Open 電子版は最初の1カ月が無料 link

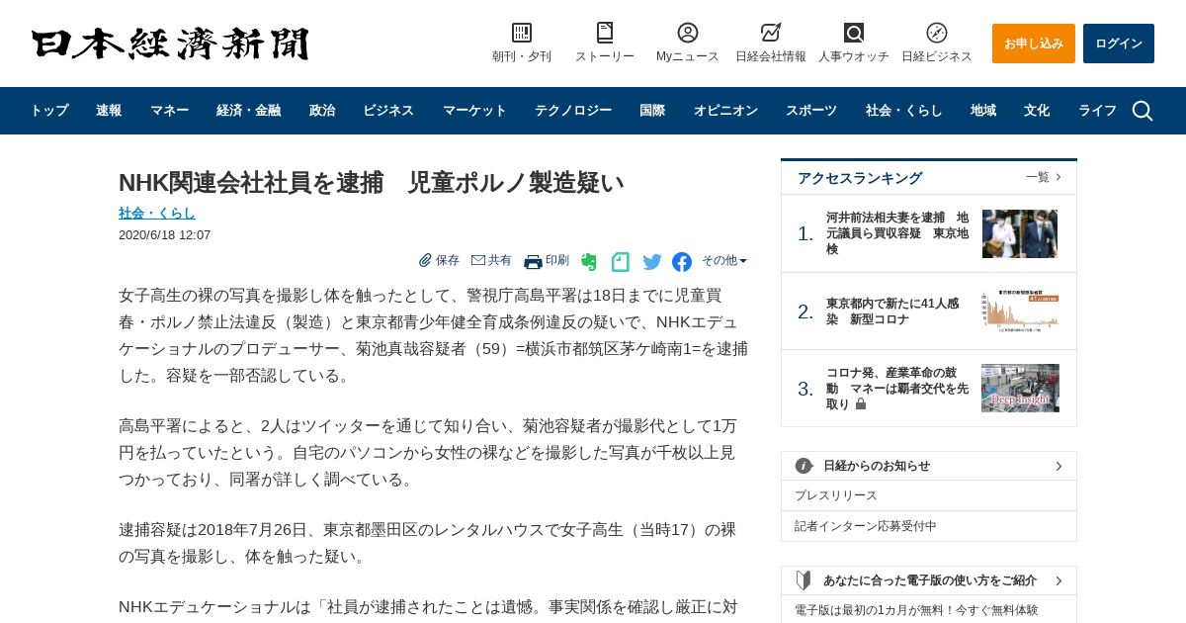pyautogui.click(x=916, y=610)
